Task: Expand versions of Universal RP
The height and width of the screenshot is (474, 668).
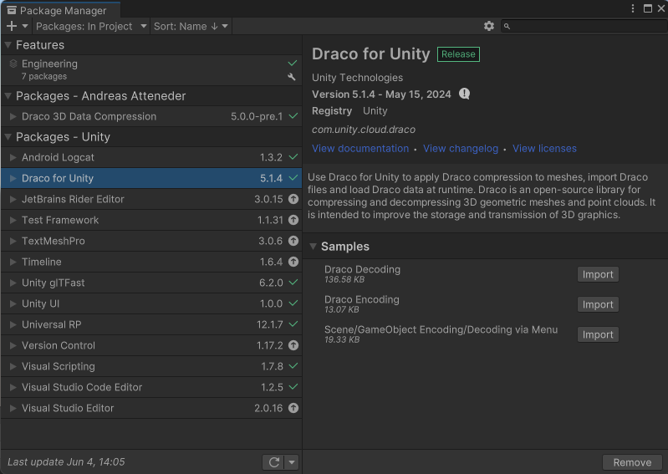Action: click(x=13, y=324)
